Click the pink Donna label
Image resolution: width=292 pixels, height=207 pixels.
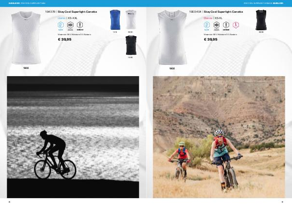pos(208,18)
